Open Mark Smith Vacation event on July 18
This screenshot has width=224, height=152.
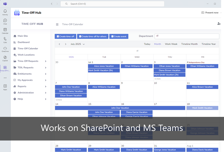click(202, 108)
